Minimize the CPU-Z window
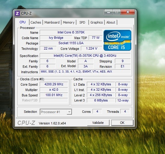Image resolution: width=165 pixels, height=154 pixels. point(109,12)
